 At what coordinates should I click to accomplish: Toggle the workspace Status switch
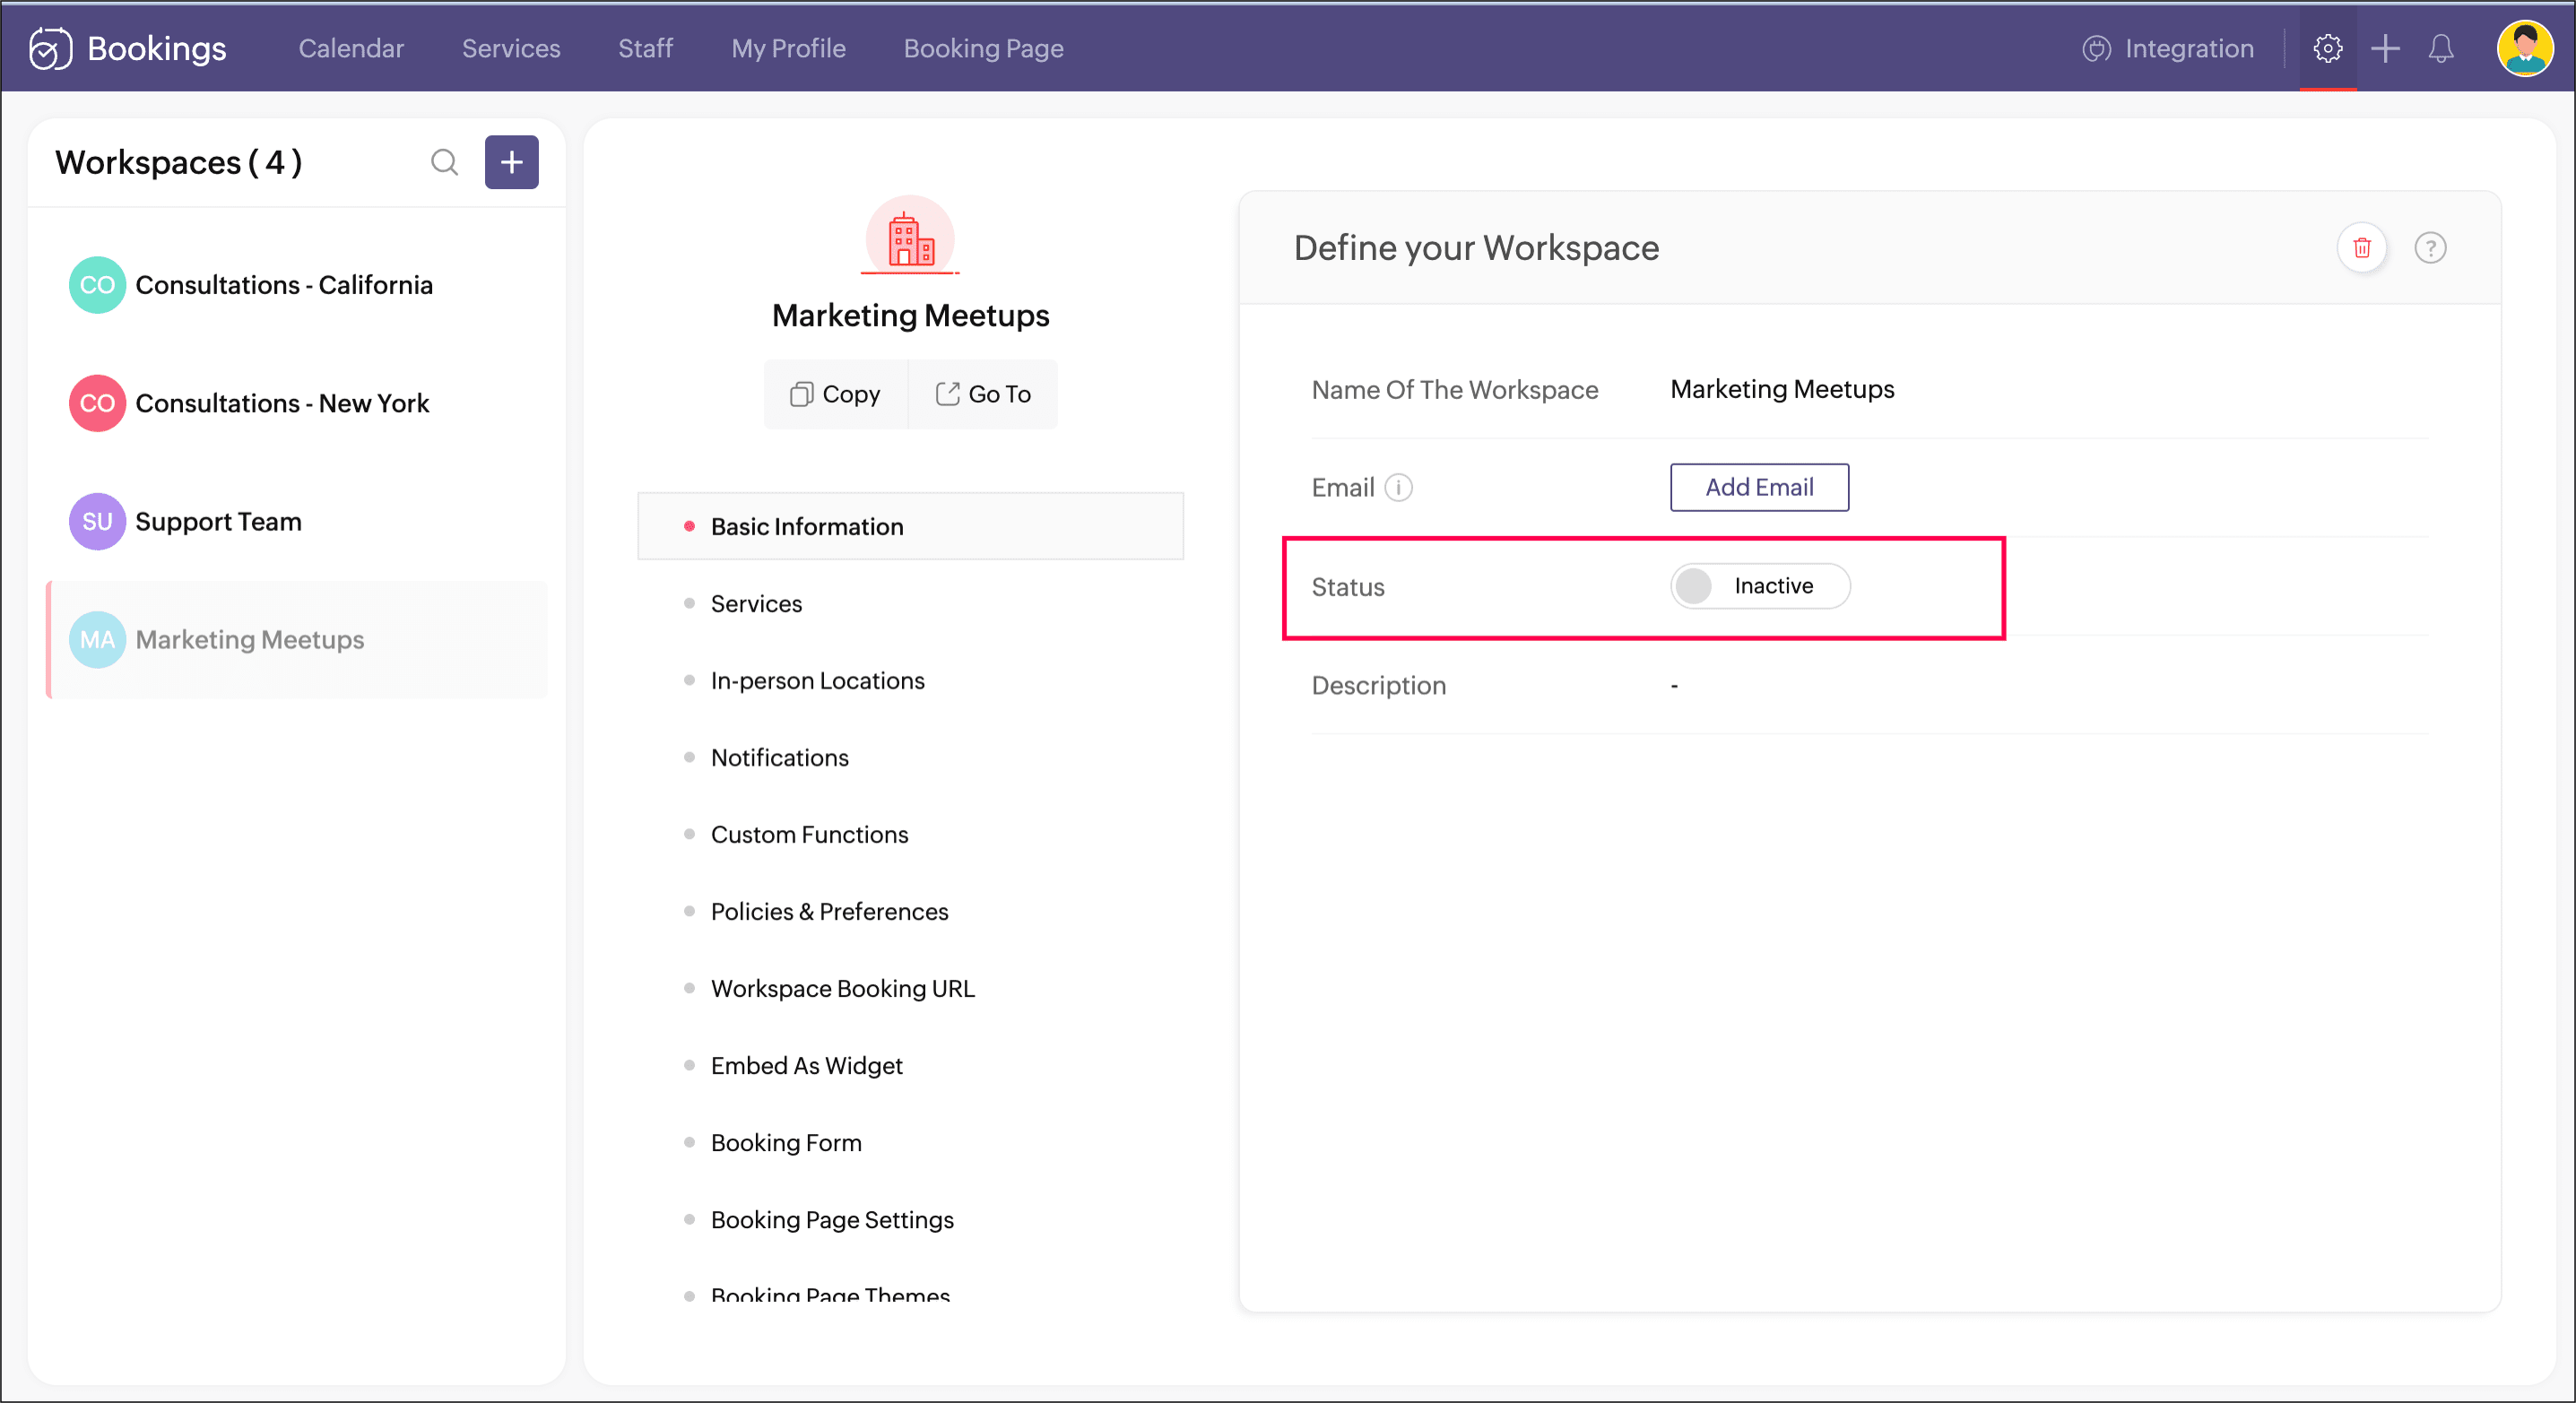click(1760, 586)
